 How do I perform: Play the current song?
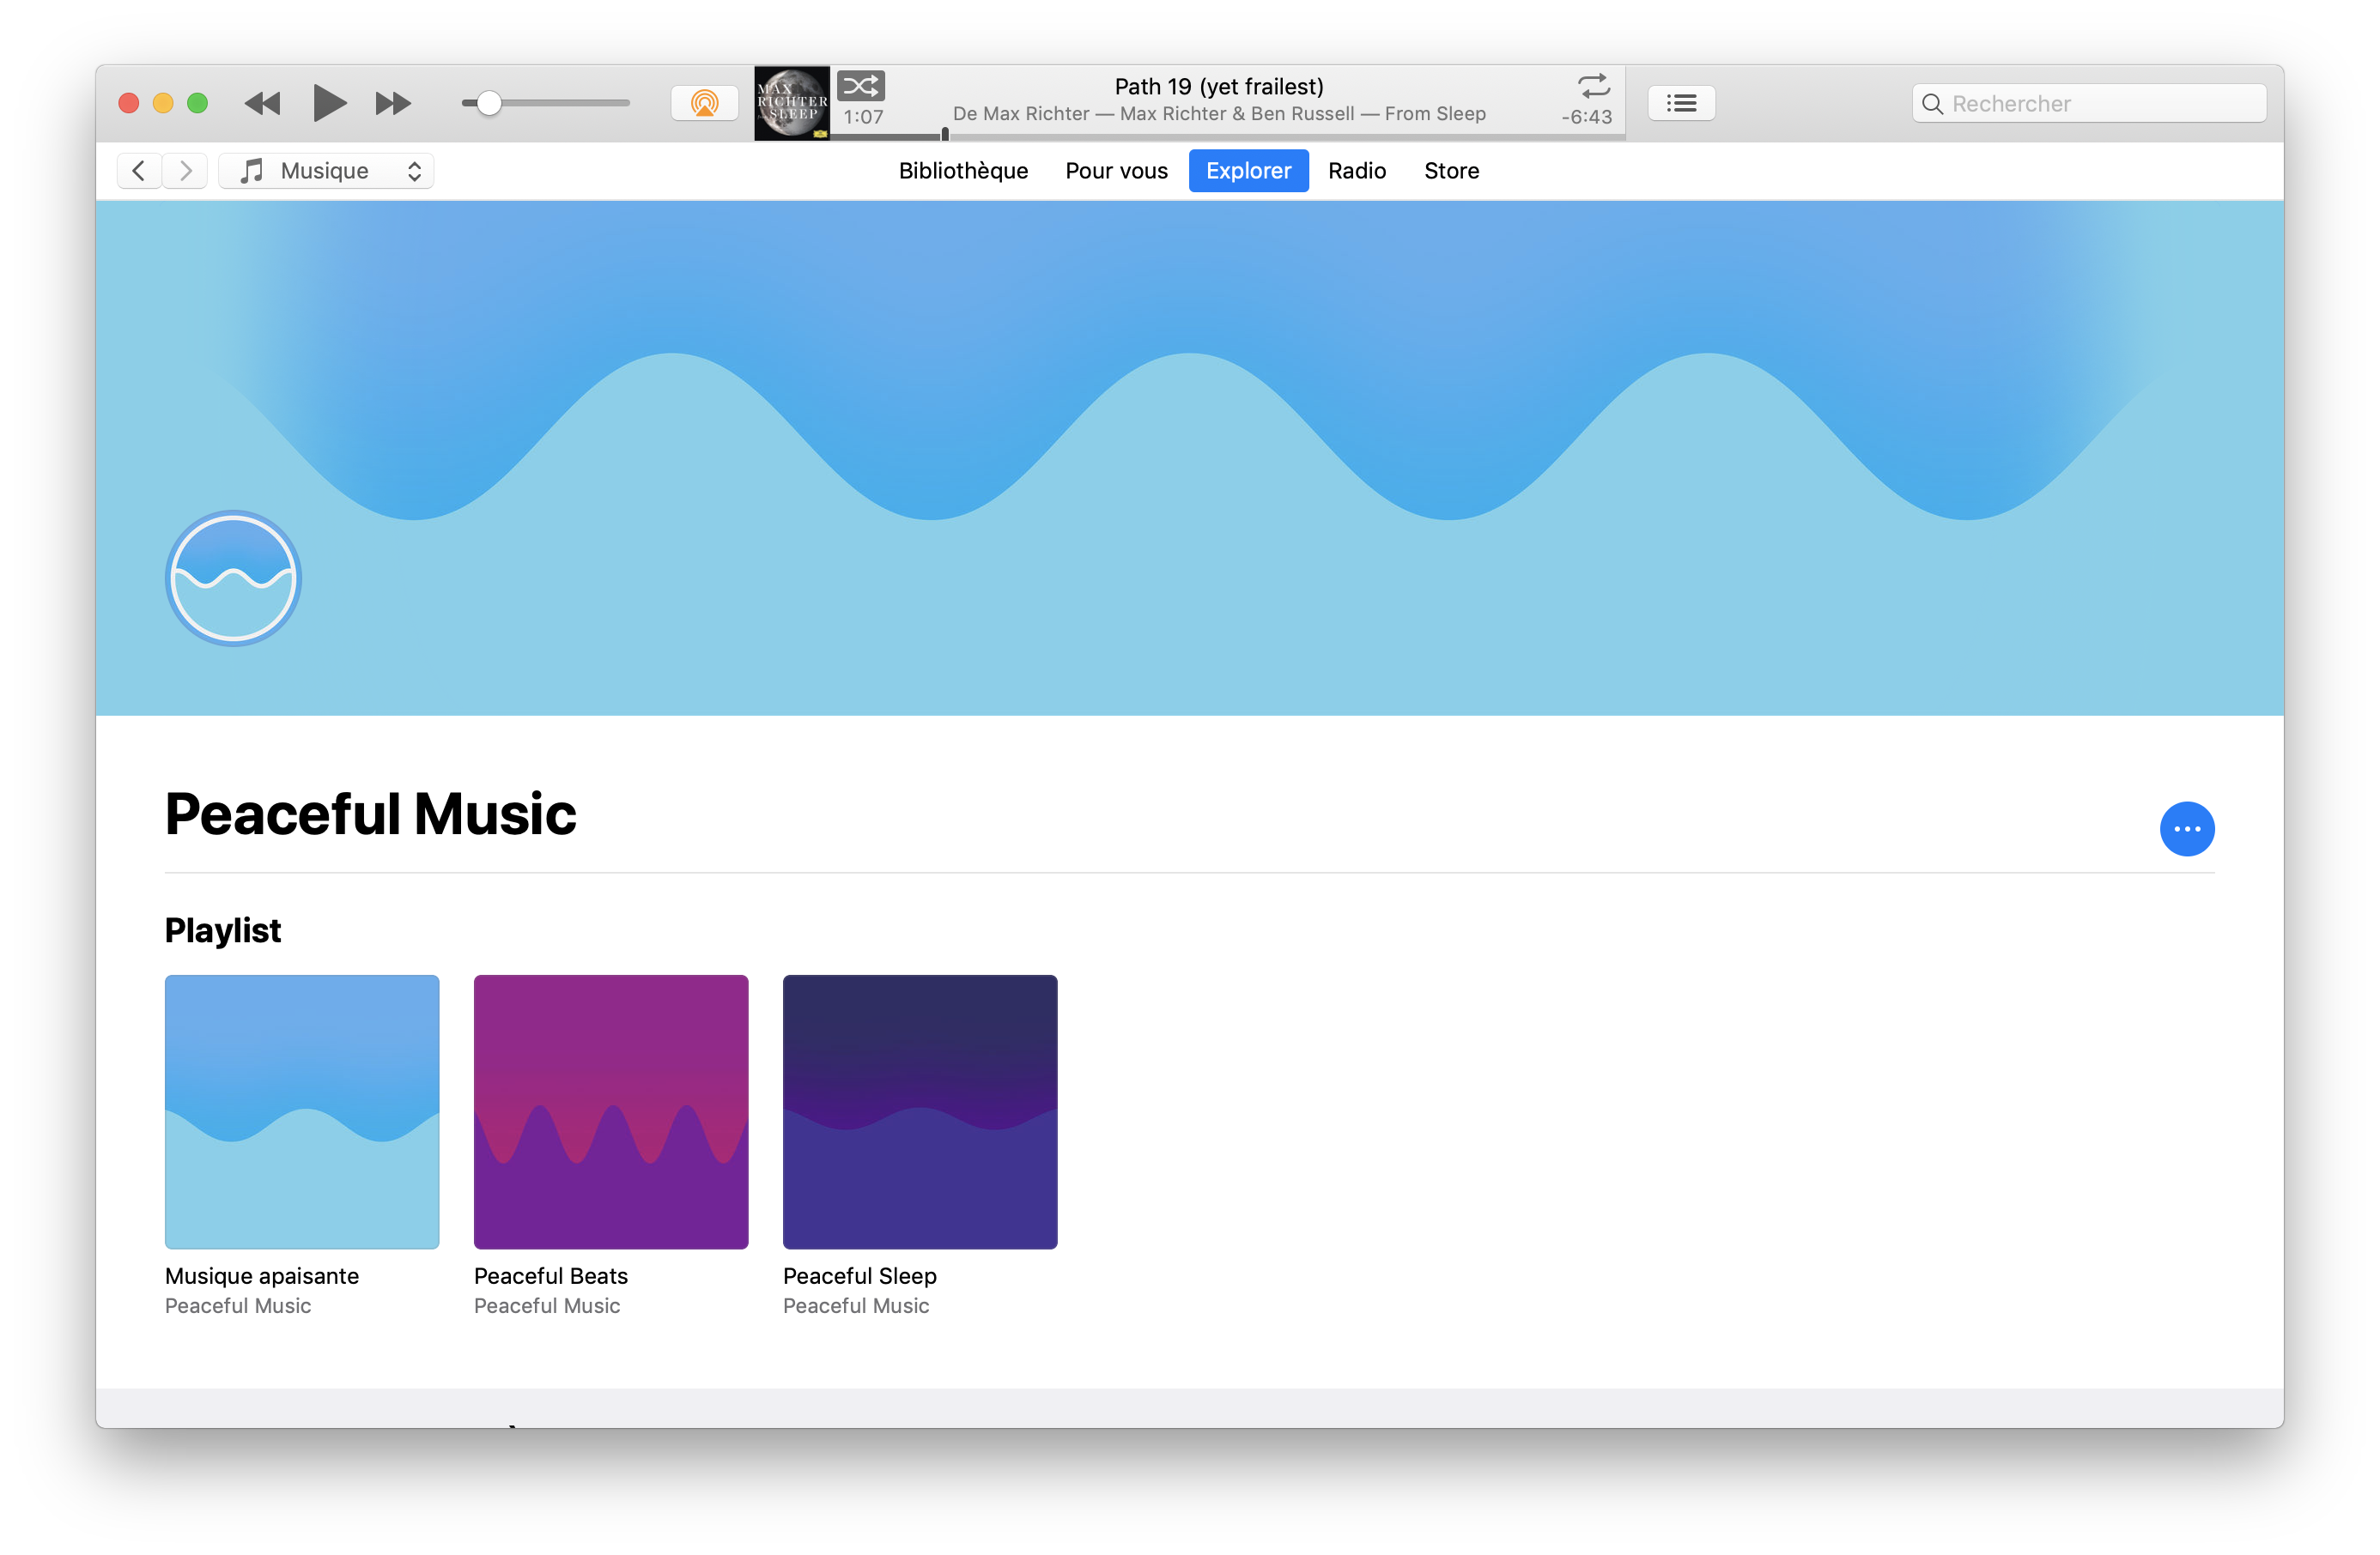point(329,103)
